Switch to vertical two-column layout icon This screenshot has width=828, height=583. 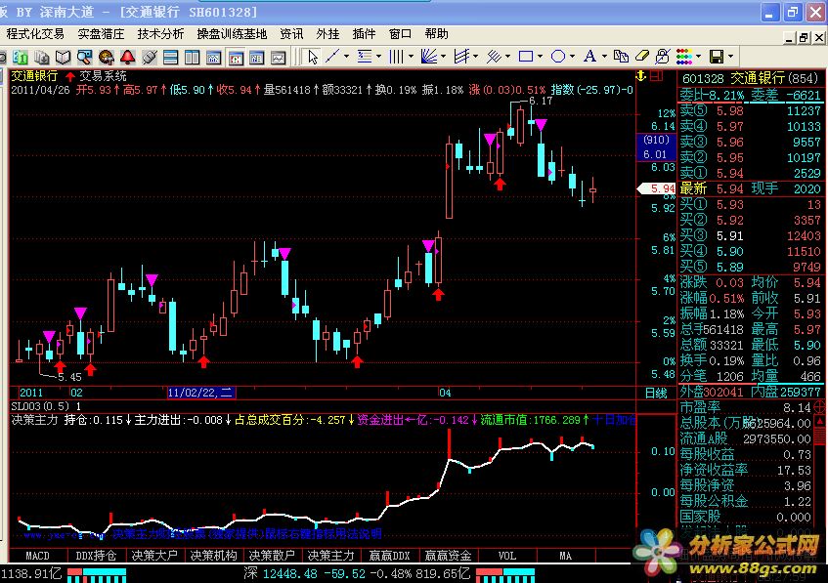193,57
